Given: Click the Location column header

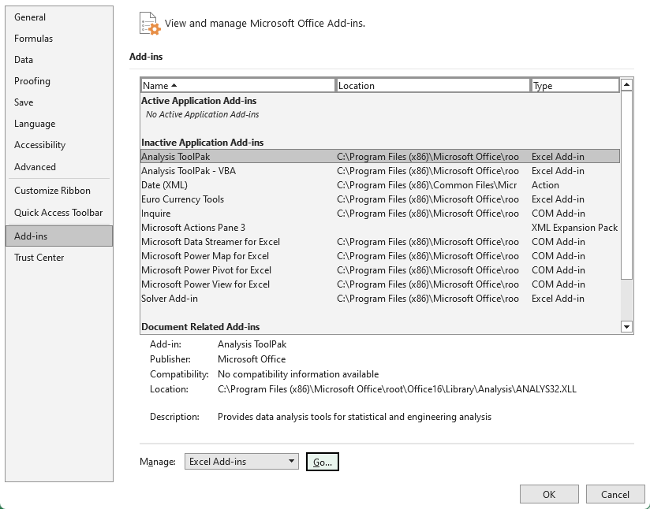Looking at the screenshot, I should pos(433,85).
